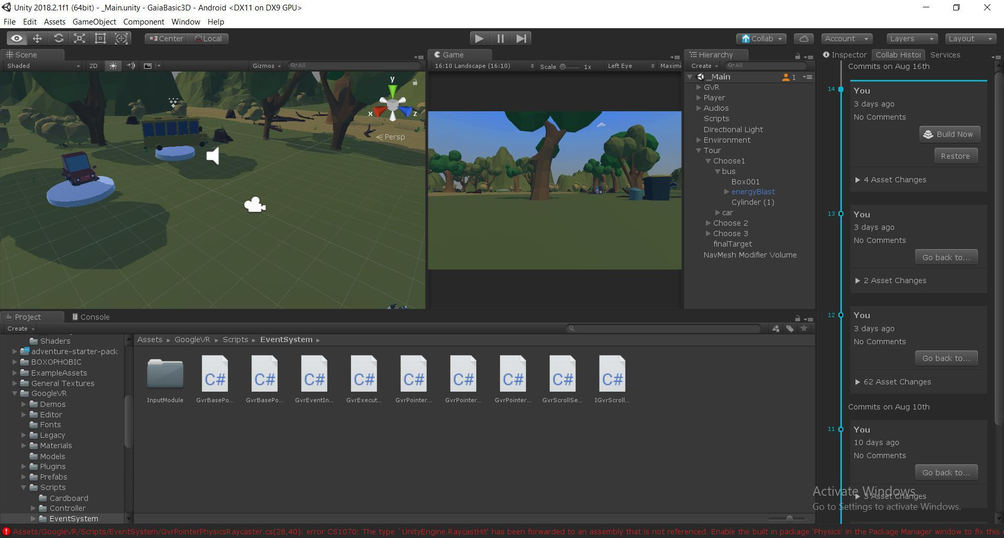This screenshot has height=538, width=1004.
Task: Click Search by Type icon in Project
Action: click(776, 329)
